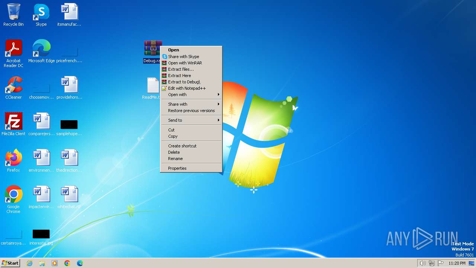The width and height of the screenshot is (476, 268).
Task: Open Internet Explorer from taskbar
Action: tap(29, 263)
